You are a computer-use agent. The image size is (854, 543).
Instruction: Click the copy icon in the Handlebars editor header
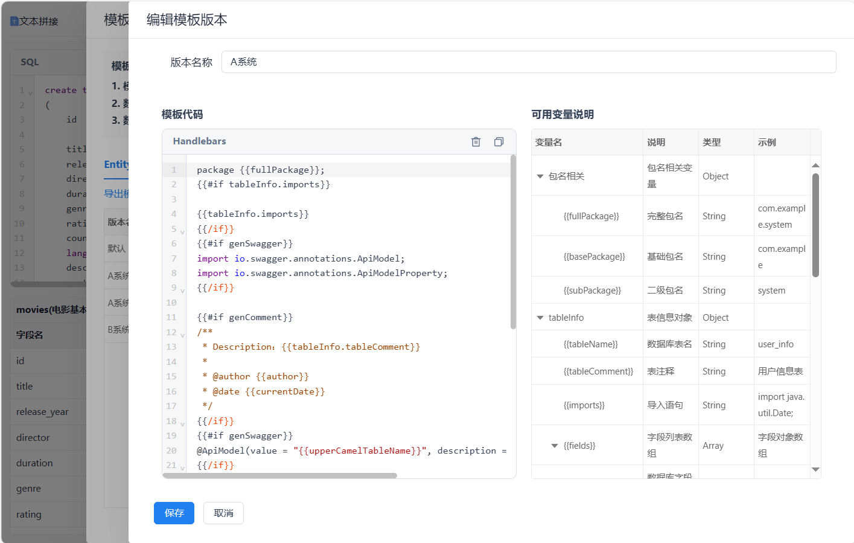pyautogui.click(x=499, y=141)
